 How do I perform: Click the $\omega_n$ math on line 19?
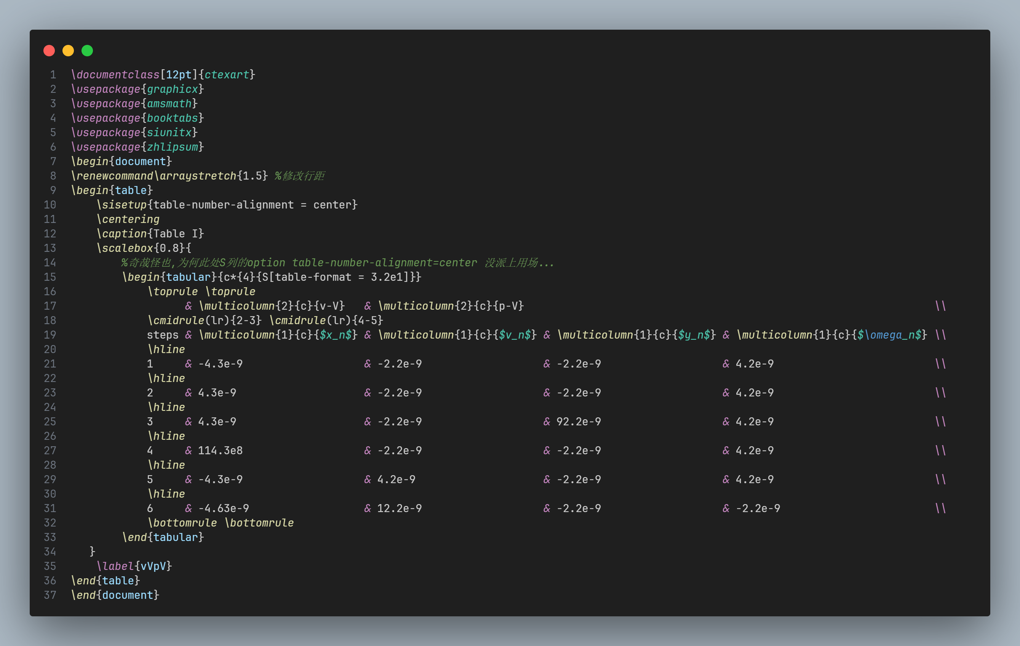889,335
